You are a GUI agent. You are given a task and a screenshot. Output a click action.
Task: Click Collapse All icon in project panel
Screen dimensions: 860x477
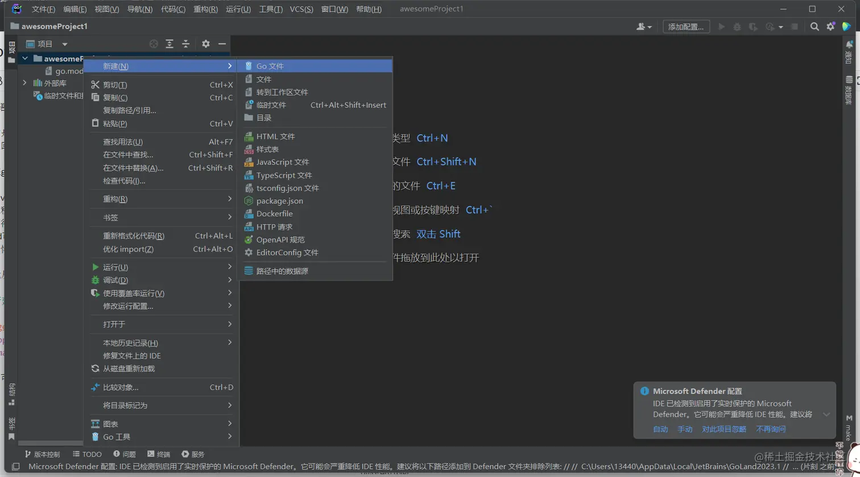pos(185,44)
